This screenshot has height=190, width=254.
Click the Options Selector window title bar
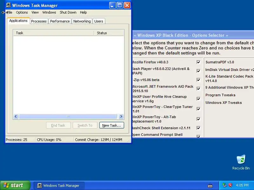(x=193, y=35)
